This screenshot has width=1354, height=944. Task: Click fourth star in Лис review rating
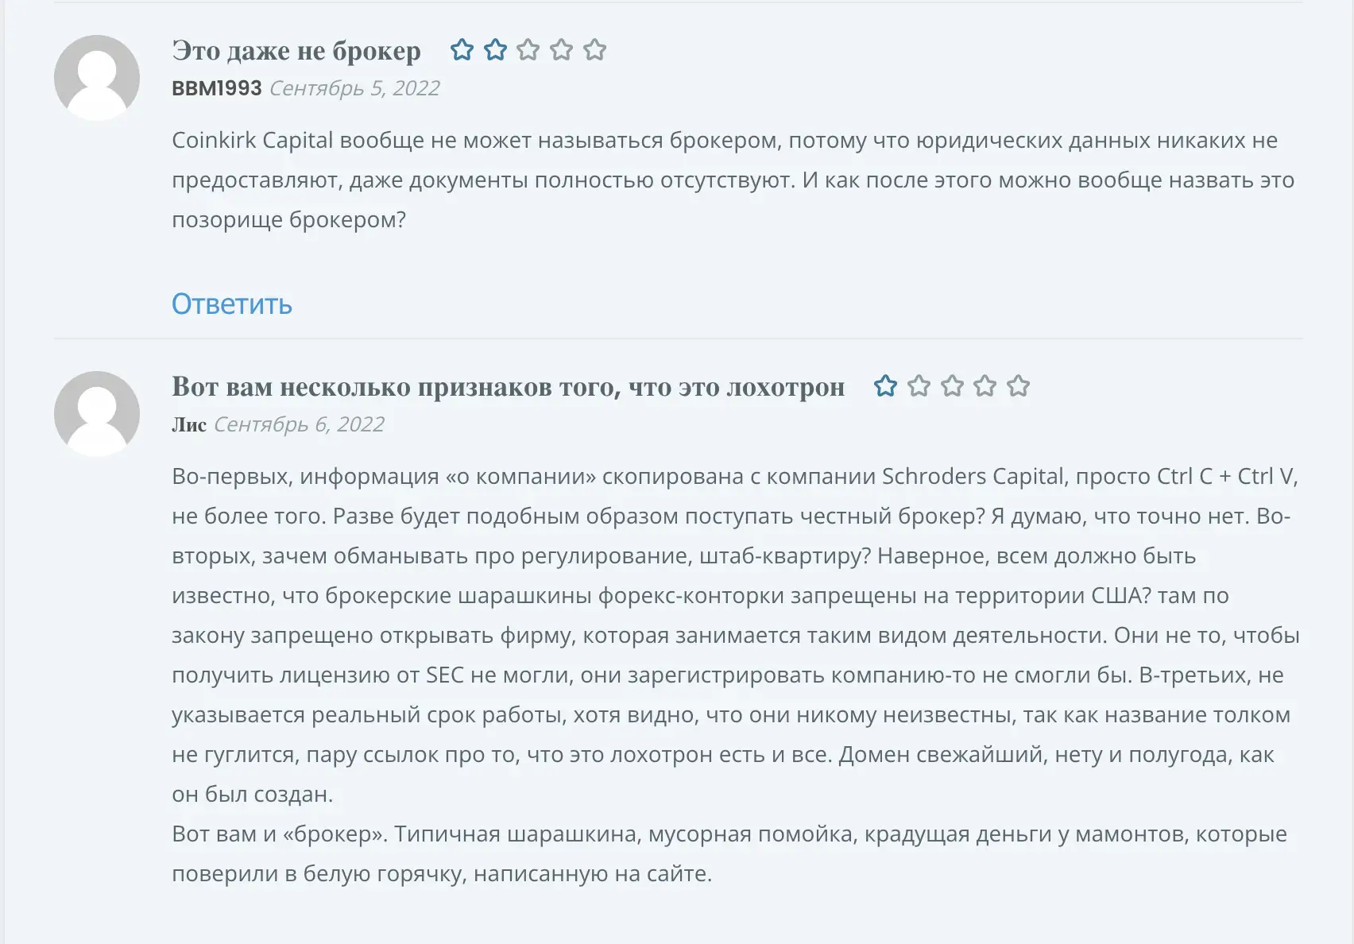tap(985, 386)
